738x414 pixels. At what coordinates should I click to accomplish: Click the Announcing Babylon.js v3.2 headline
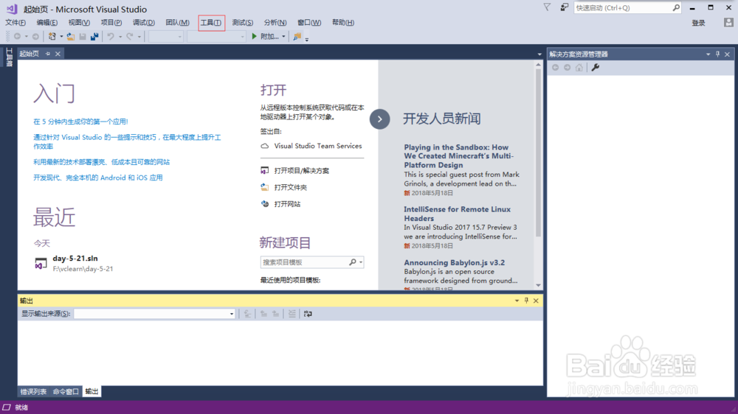[x=454, y=263]
